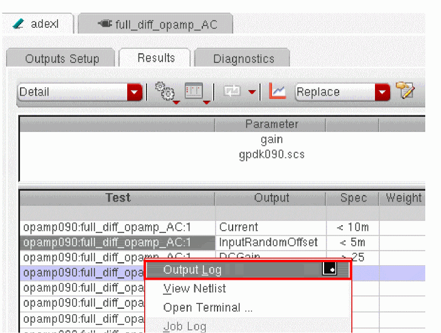Click the plug icon on full_diff_opamp_AC tab
Screen dimensions: 441x333
pyautogui.click(x=105, y=24)
